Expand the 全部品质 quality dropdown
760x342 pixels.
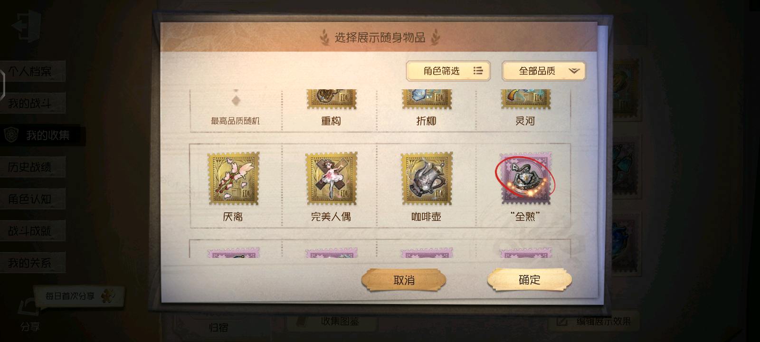coord(543,71)
